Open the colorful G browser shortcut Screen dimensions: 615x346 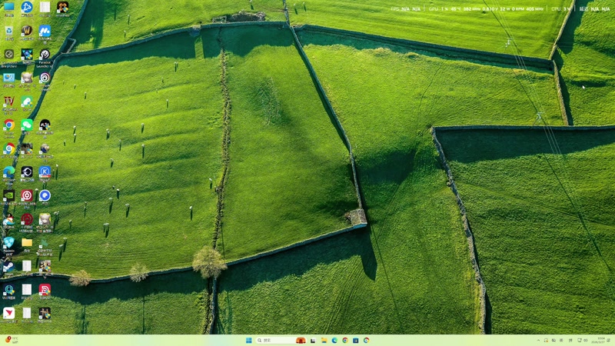(x=9, y=150)
